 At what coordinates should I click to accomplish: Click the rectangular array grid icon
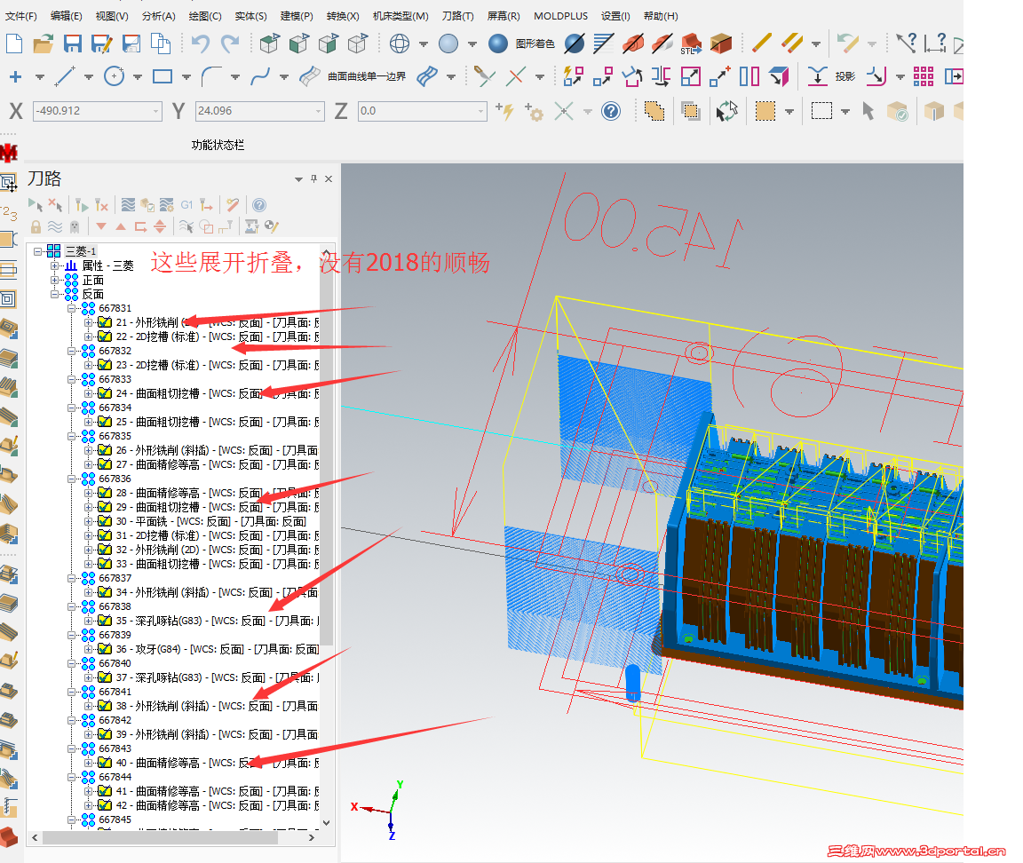coord(924,76)
